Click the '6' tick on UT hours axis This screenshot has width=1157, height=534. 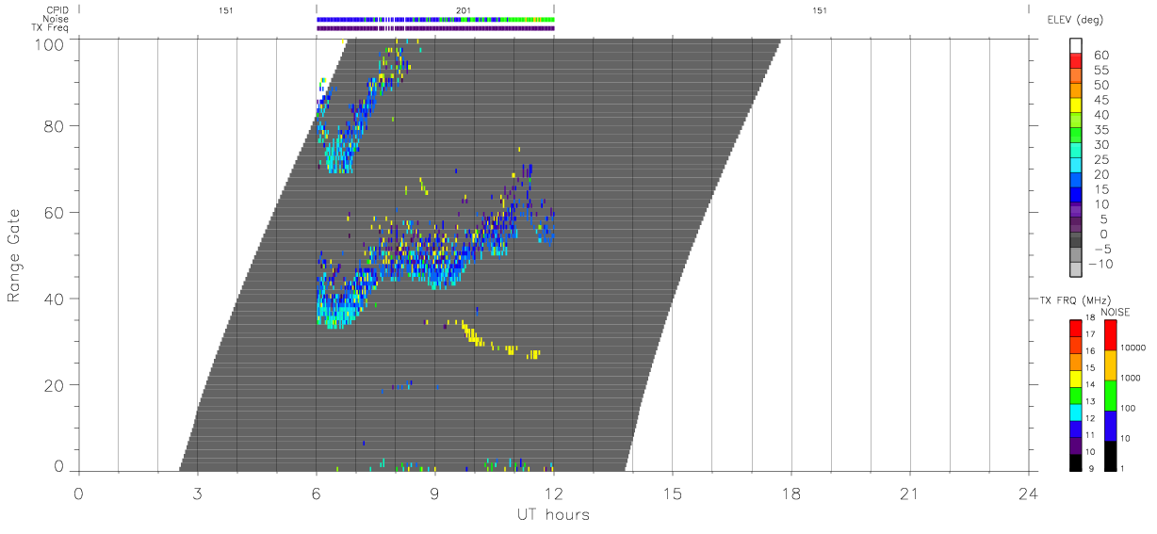pos(317,494)
